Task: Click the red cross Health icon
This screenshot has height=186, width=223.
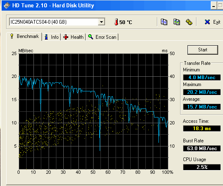Action: [x=66, y=37]
